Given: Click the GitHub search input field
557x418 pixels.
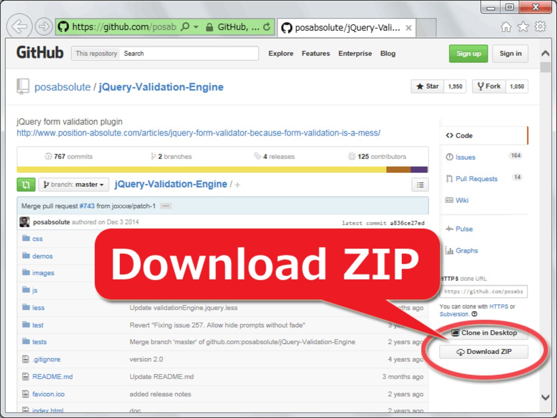Looking at the screenshot, I should pyautogui.click(x=189, y=53).
